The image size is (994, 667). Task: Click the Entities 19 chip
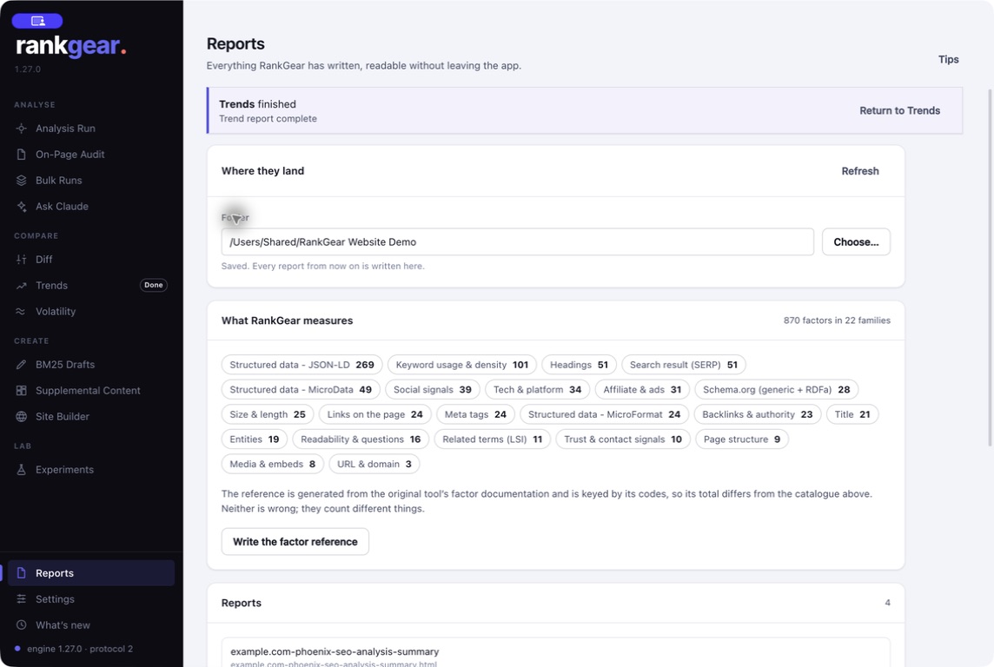pyautogui.click(x=255, y=439)
